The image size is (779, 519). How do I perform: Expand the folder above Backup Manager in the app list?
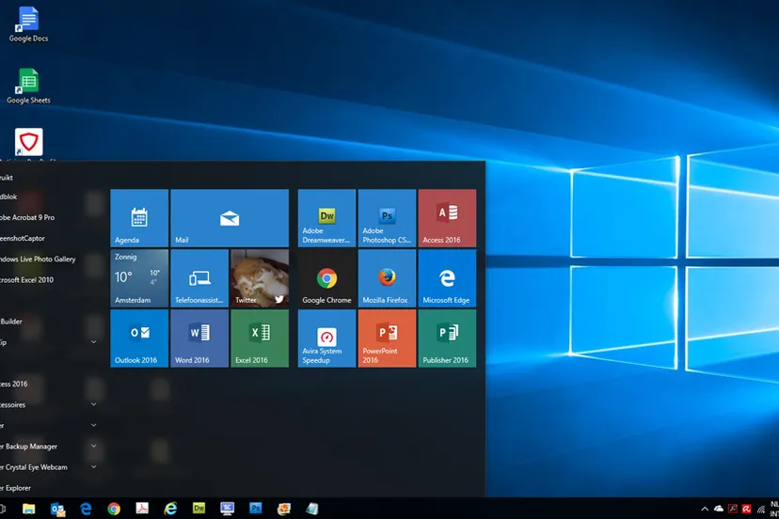pyautogui.click(x=93, y=425)
